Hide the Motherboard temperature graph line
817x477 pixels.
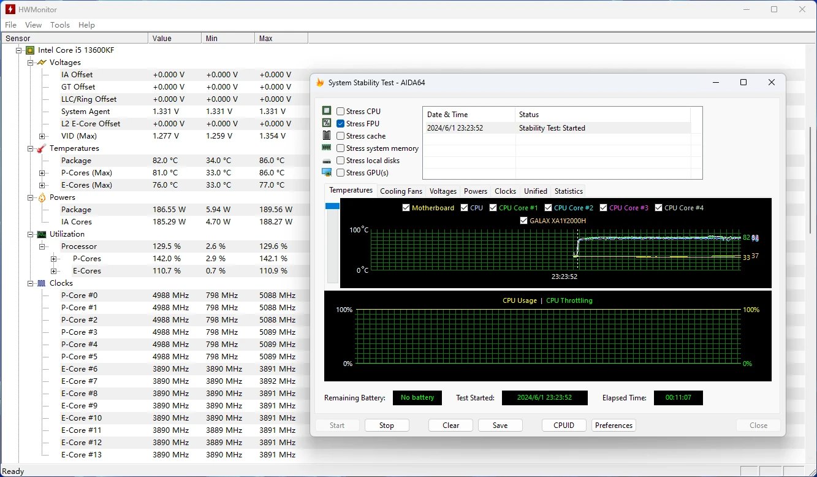[406, 208]
